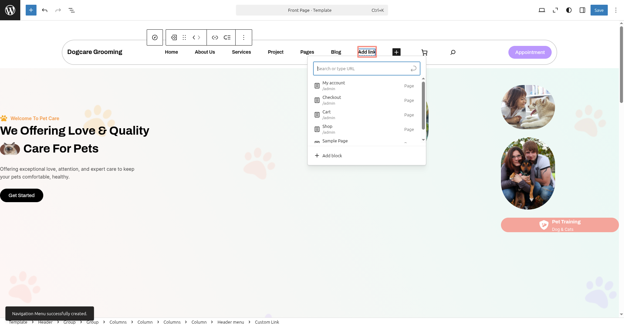Screen dimensions: 624x326
Task: Submit the URL with the apply arrow
Action: click(x=413, y=69)
